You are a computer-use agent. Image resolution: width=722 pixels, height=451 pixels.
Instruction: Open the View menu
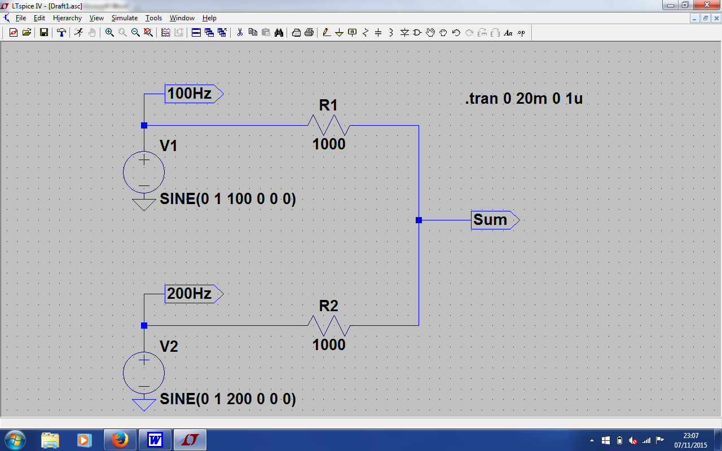[x=96, y=18]
